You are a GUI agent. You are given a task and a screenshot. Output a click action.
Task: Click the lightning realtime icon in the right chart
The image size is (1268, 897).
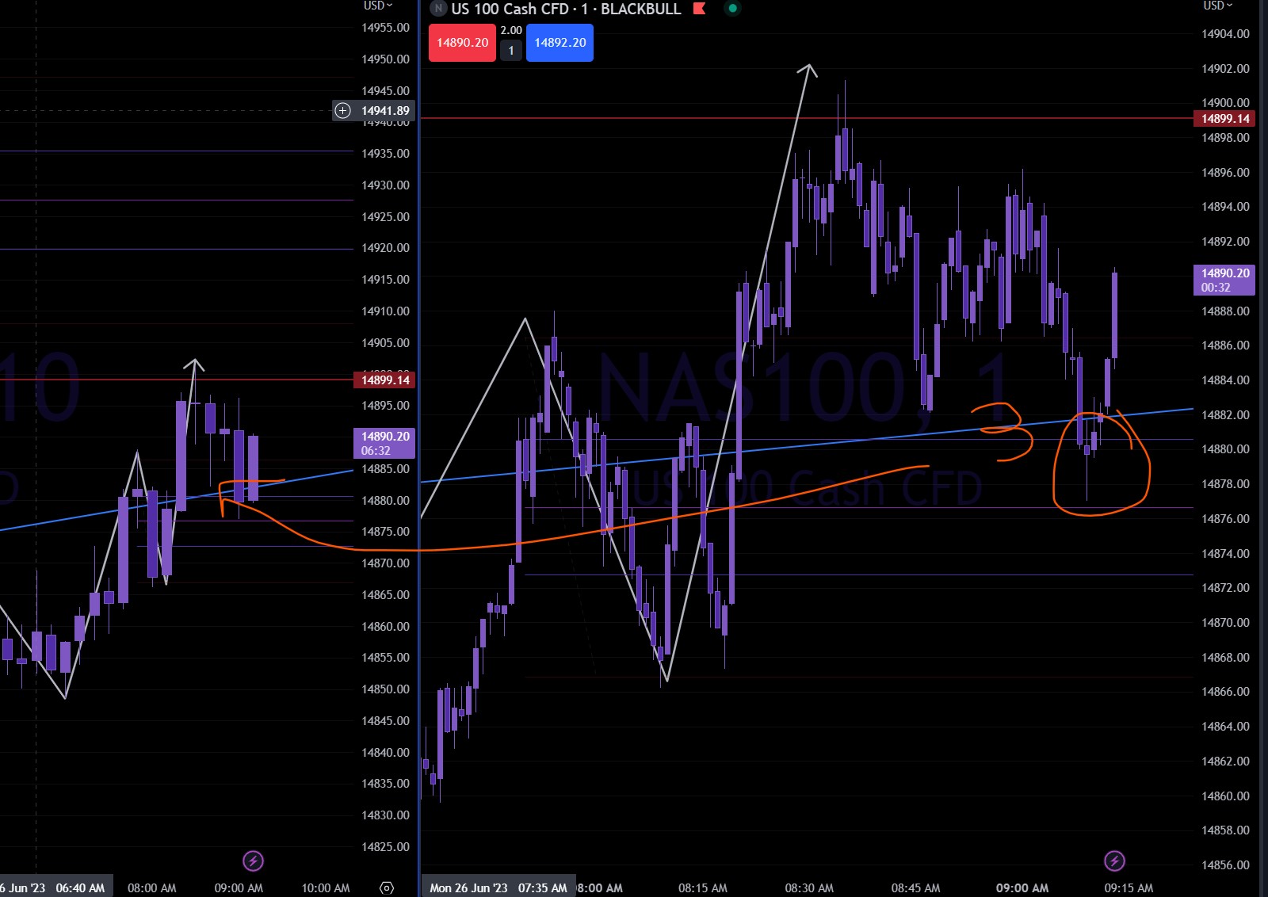[1114, 861]
